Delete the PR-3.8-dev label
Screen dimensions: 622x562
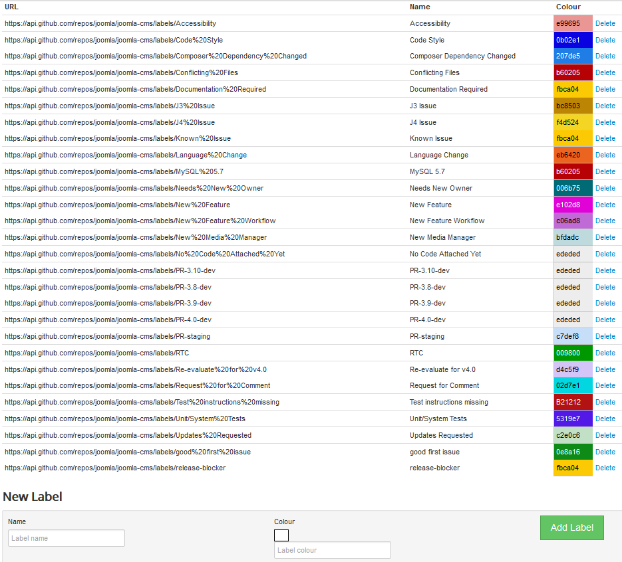(605, 287)
